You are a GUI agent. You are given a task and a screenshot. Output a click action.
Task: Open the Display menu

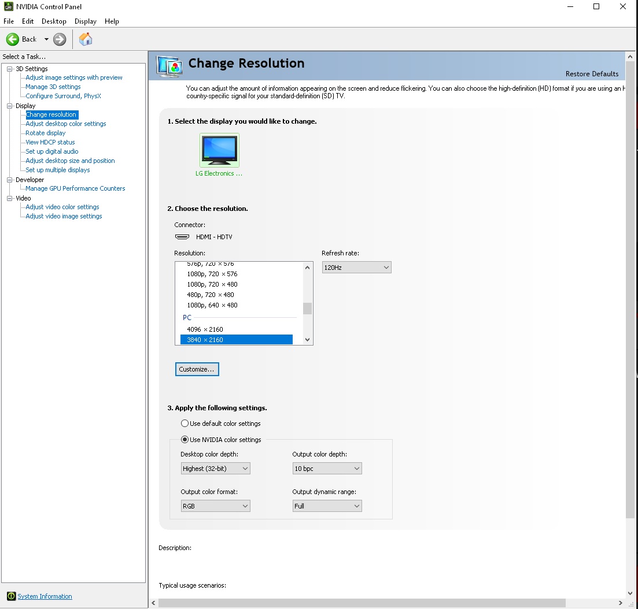tap(86, 21)
